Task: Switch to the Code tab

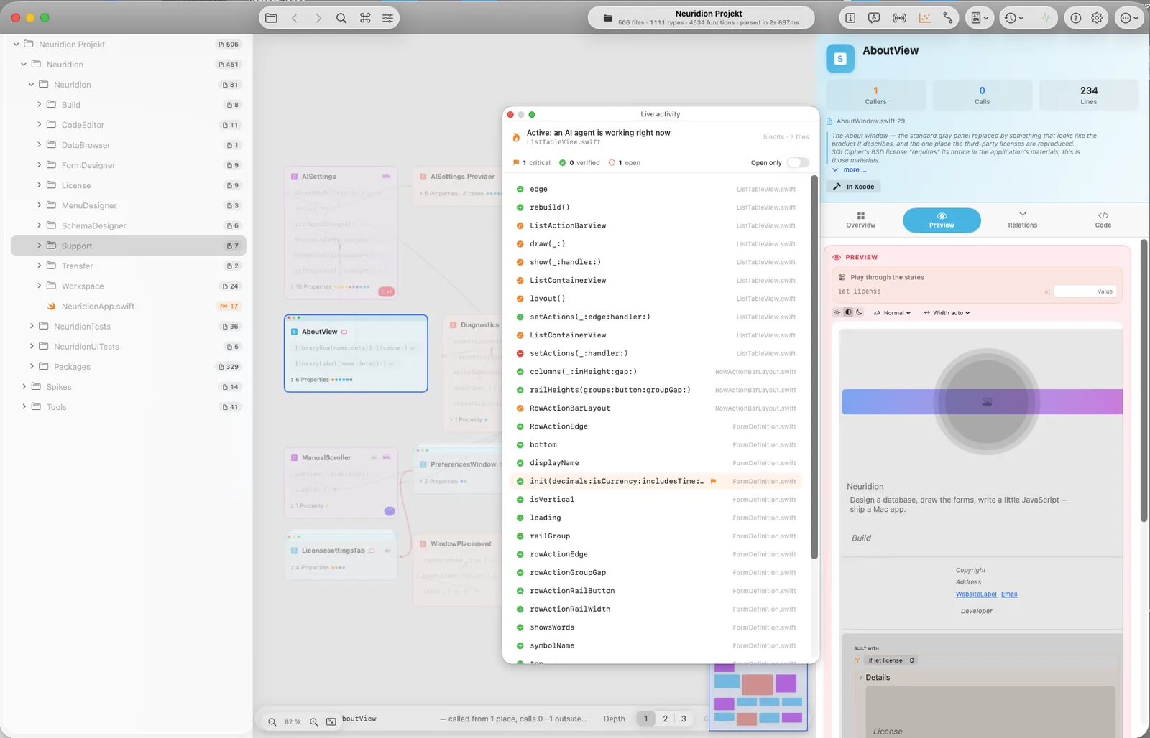Action: click(1103, 220)
